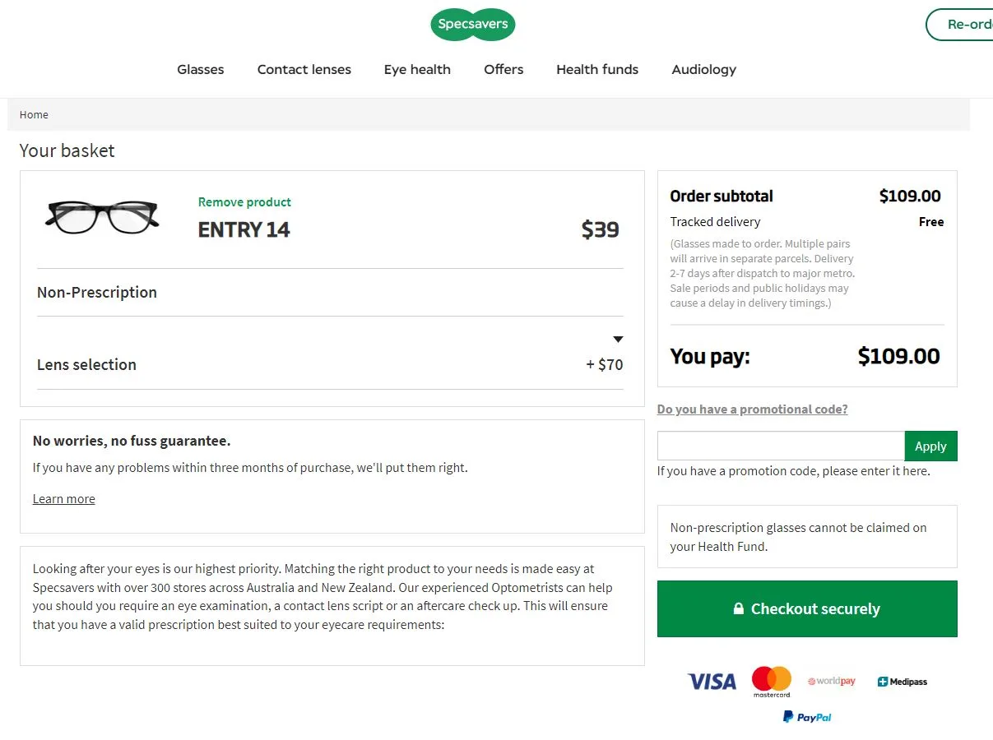
Task: Open the Eye health menu
Action: click(x=417, y=70)
